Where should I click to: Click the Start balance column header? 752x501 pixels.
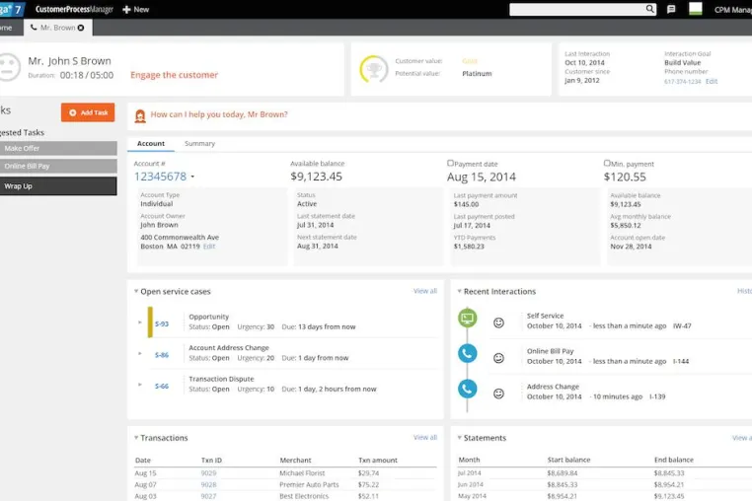[568, 460]
